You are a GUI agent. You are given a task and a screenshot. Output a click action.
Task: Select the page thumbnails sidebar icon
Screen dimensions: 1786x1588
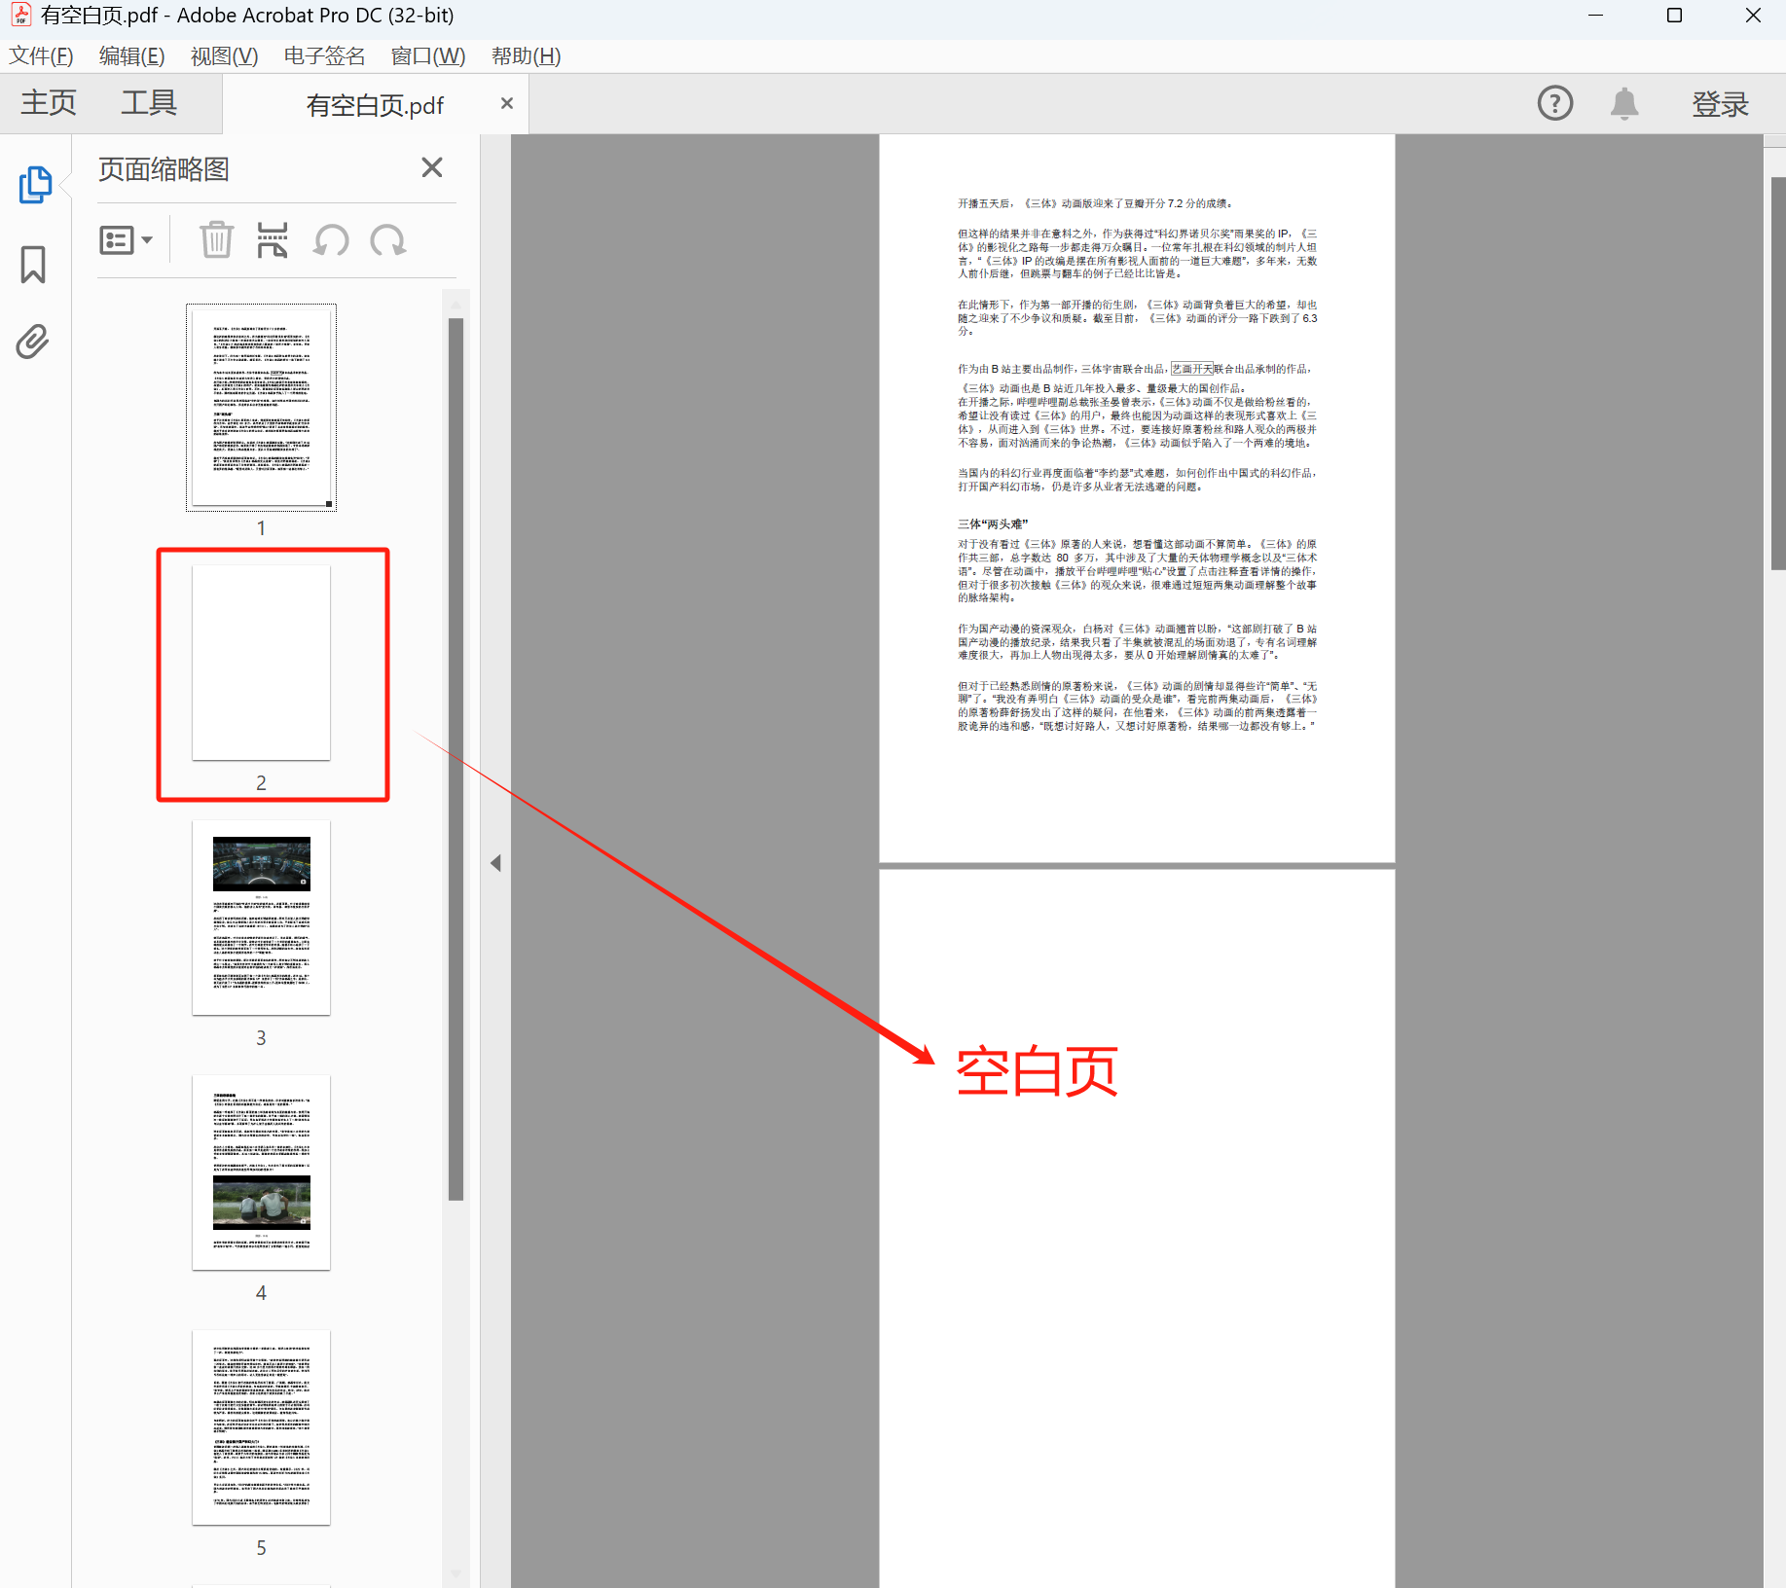point(35,185)
